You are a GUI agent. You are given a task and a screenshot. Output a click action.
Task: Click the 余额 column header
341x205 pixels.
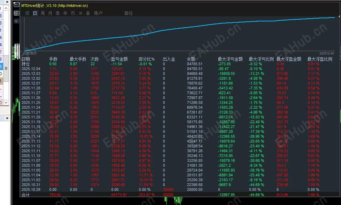[191, 59]
